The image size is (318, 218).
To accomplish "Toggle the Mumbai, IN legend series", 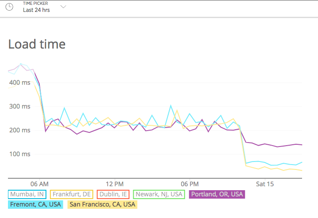I will [27, 194].
